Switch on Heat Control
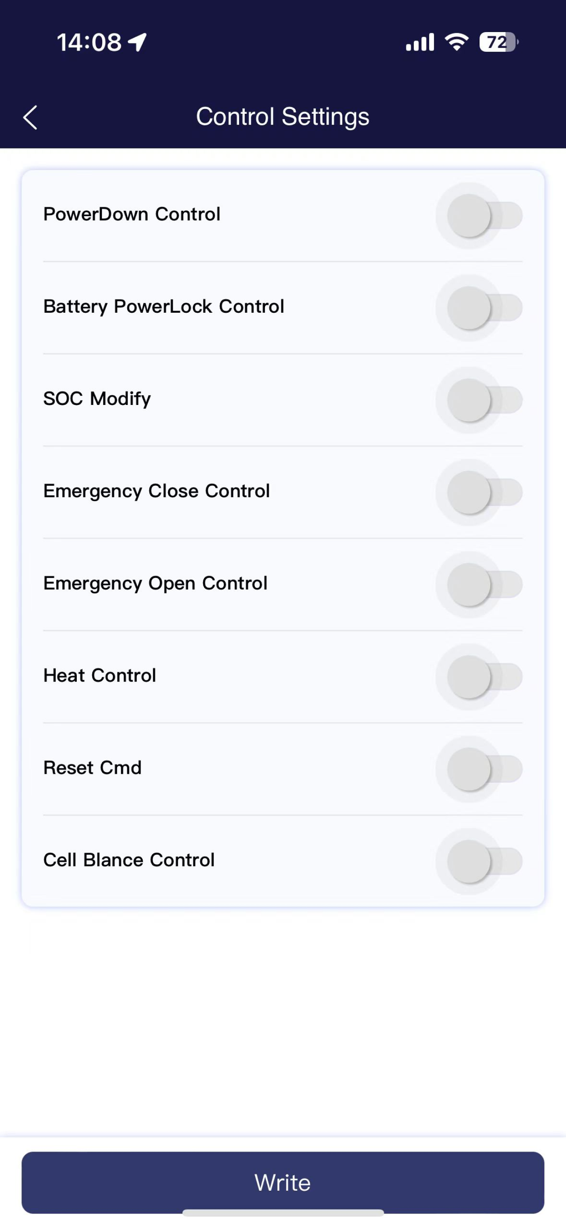Screen dimensions: 566x1228 [x=484, y=676]
